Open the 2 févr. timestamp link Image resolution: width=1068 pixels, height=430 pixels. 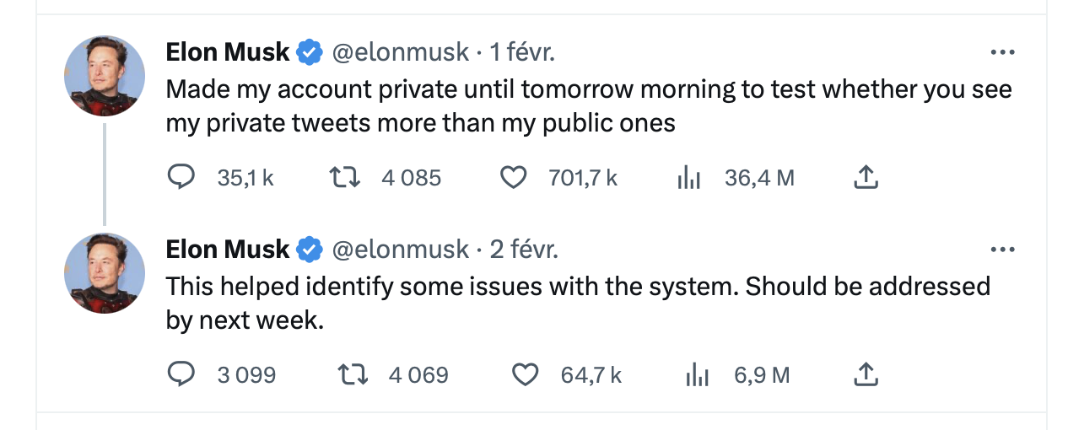tap(524, 250)
